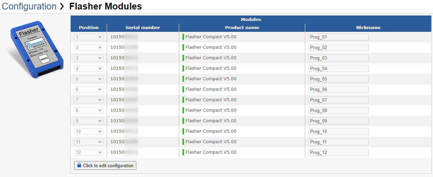433x177 pixels.
Task: Open the Position dropdown for module 12
Action: [x=89, y=153]
